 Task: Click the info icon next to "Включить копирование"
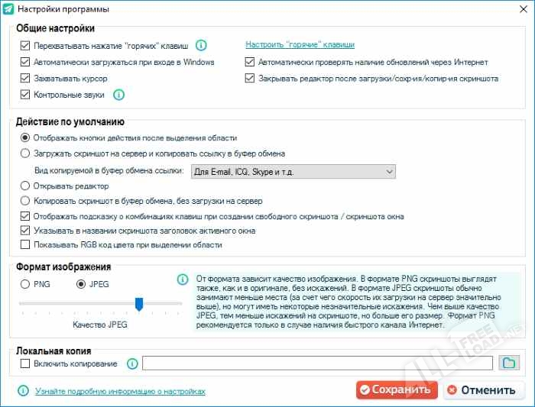click(x=131, y=364)
